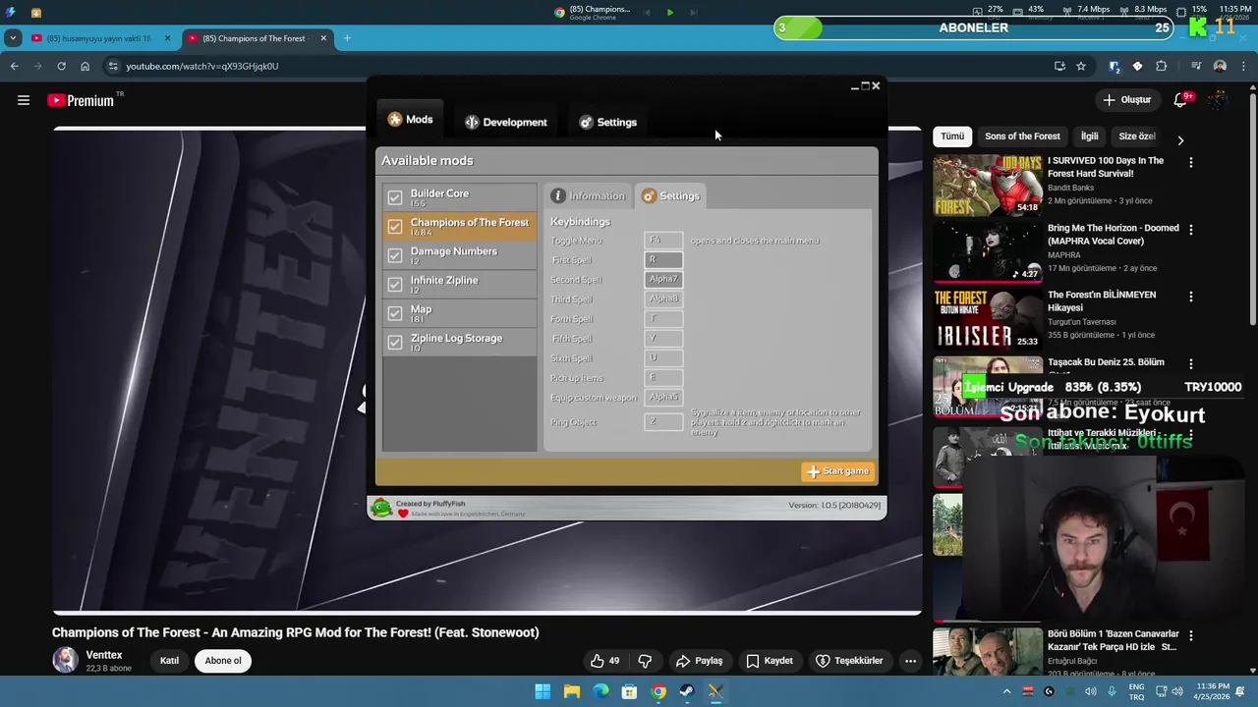Open Chrome extensions puzzle icon
The image size is (1258, 707).
pyautogui.click(x=1161, y=66)
